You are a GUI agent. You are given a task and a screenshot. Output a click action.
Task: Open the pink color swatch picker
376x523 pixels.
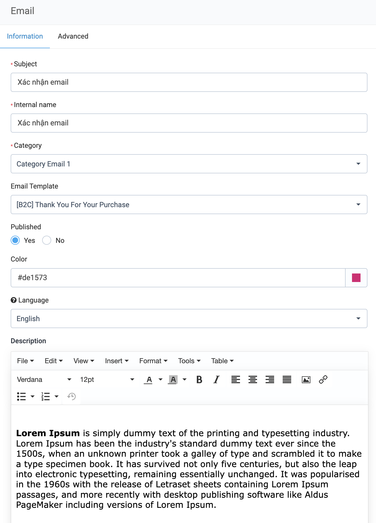(356, 278)
